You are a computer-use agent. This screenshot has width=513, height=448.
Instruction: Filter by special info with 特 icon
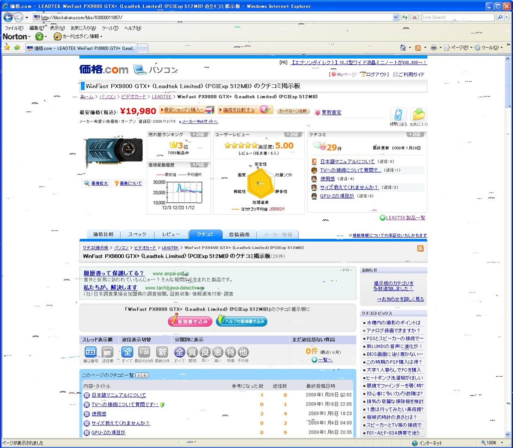tap(230, 352)
